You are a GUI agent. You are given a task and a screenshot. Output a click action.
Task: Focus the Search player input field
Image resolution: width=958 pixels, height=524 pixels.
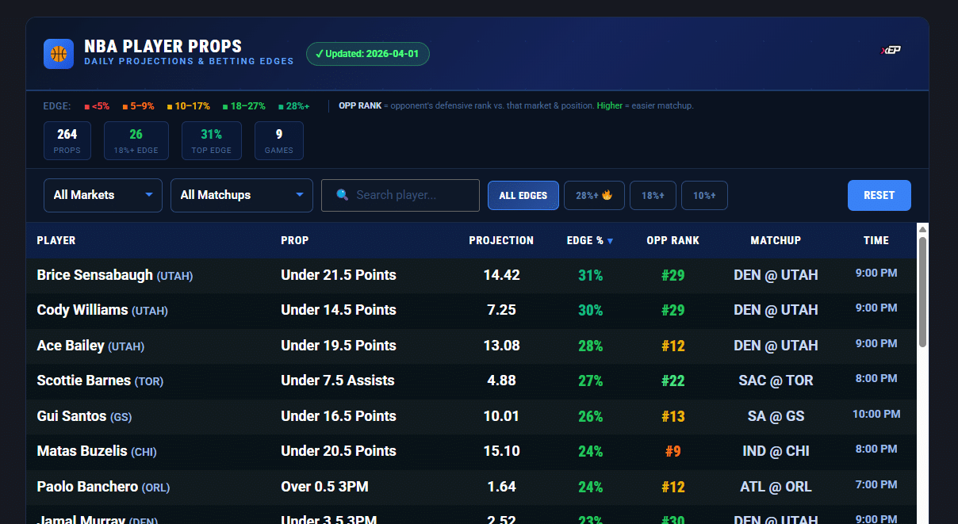click(x=412, y=195)
